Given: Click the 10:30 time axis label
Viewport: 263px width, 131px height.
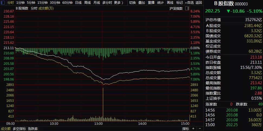Looking at the screenshot, I should tap(54, 124).
